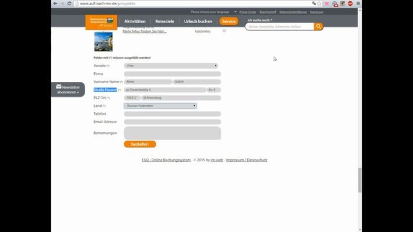This screenshot has width=413, height=232.
Task: Follow the 'Mehr Infos finden Sie hier' link
Action: 145,31
